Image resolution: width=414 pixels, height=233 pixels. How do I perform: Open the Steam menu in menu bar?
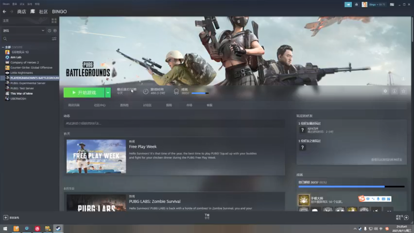click(6, 4)
